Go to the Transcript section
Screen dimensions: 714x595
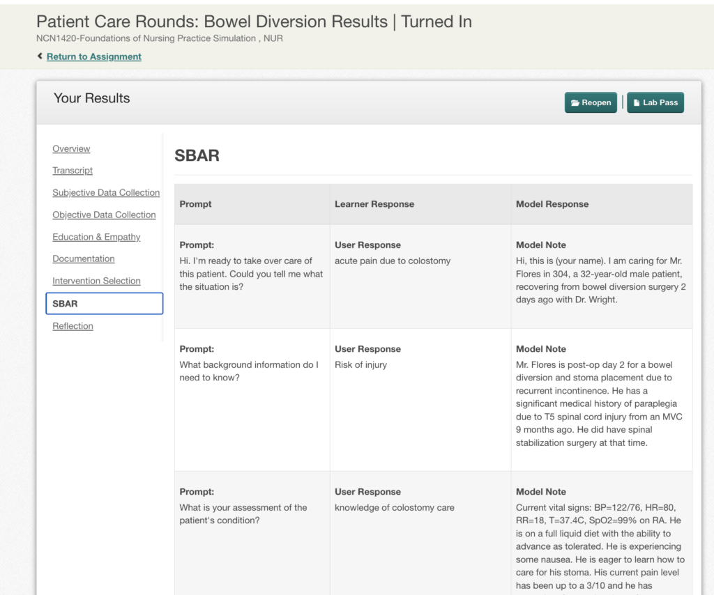tap(73, 170)
